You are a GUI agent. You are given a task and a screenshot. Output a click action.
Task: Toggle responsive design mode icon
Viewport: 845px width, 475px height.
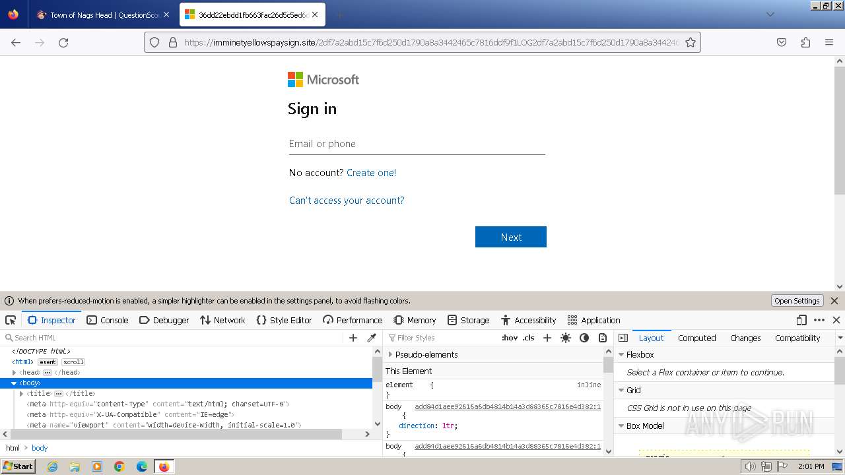coord(801,320)
